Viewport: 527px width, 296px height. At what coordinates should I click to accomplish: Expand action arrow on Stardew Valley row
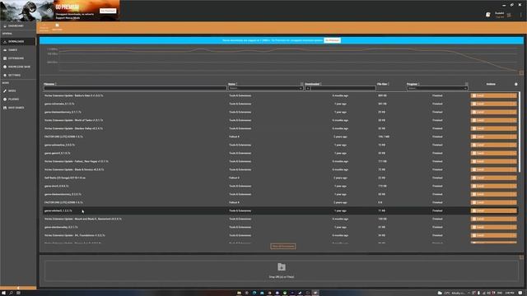[x=515, y=128]
